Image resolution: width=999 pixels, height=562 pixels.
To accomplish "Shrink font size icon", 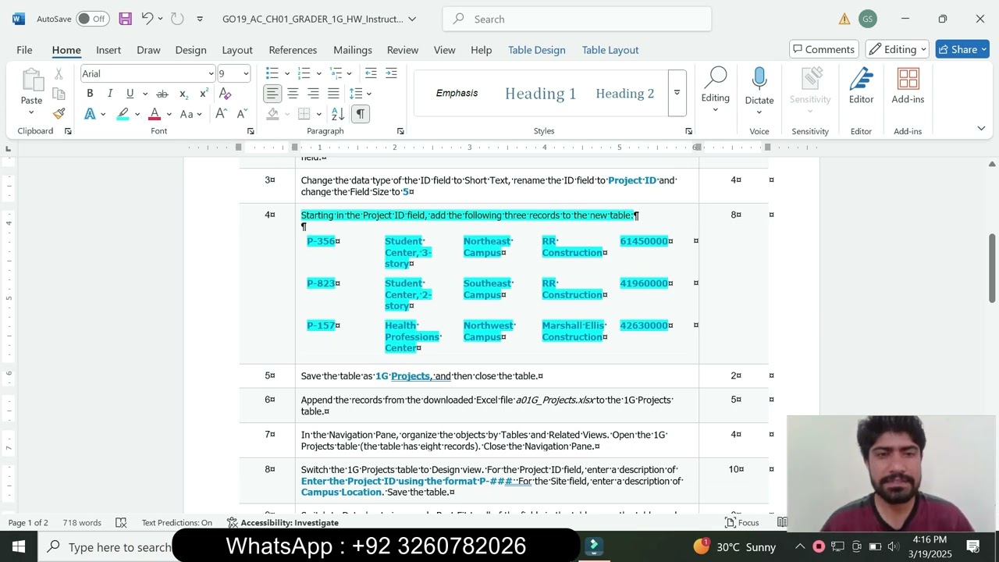I will click(x=240, y=114).
